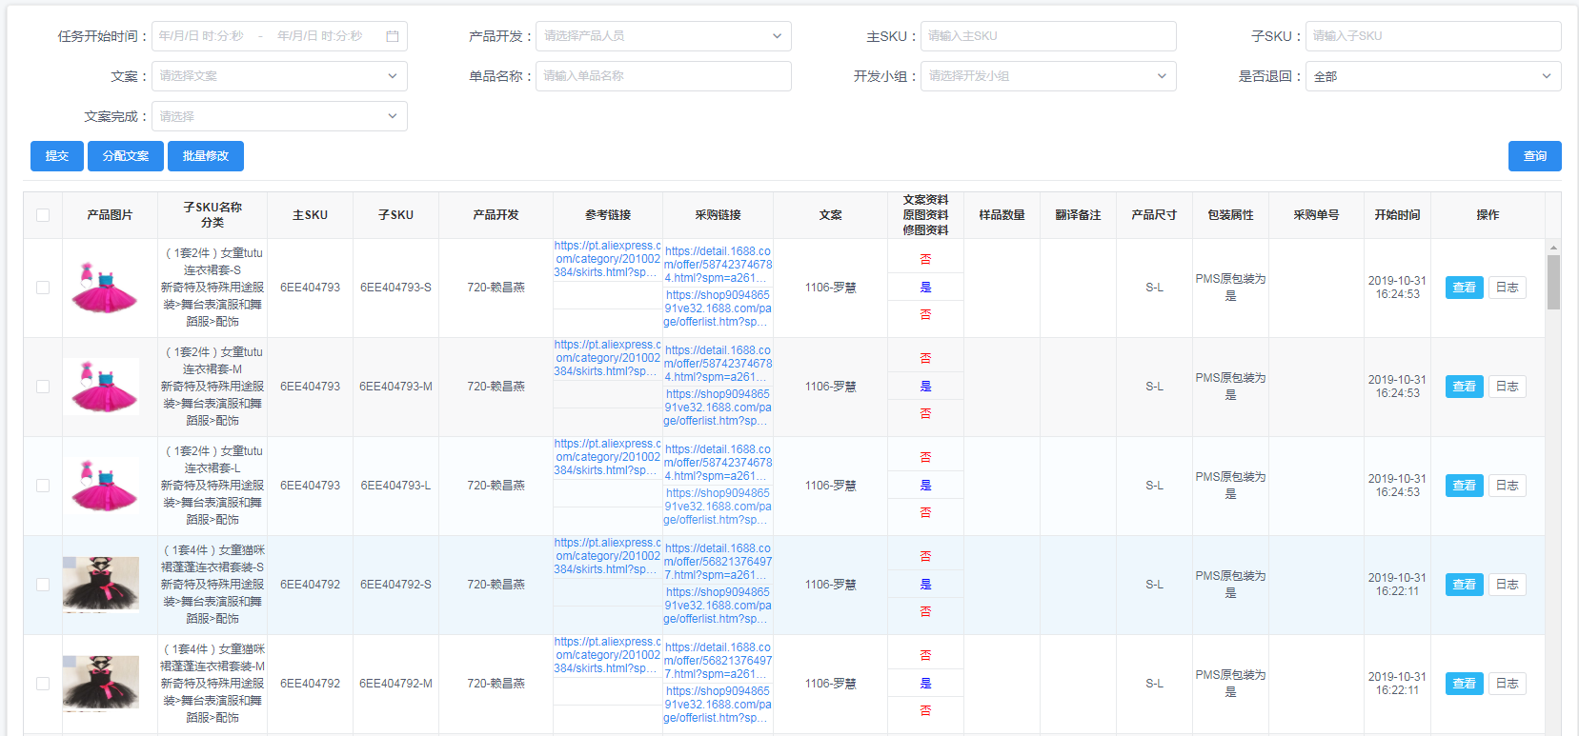Open the 是否退回 dropdown showing 全部
Image resolution: width=1579 pixels, height=736 pixels.
click(1433, 76)
